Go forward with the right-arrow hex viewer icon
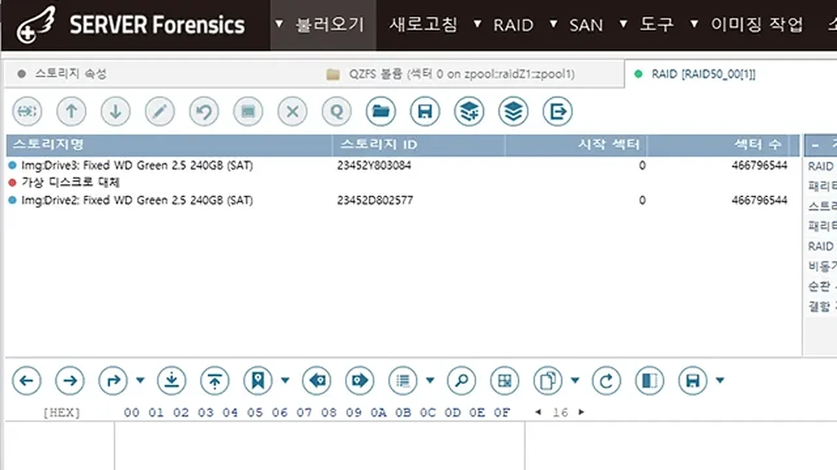This screenshot has width=837, height=470. tap(70, 381)
